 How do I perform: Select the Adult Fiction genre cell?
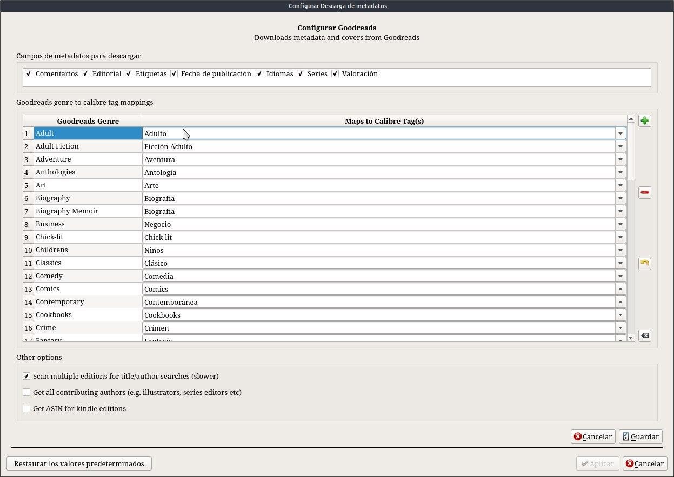click(88, 146)
